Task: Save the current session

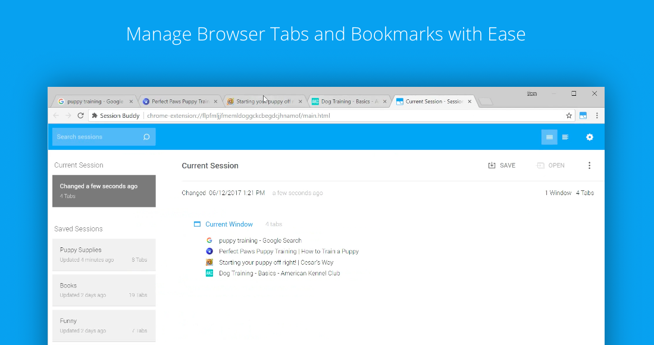Action: point(502,166)
